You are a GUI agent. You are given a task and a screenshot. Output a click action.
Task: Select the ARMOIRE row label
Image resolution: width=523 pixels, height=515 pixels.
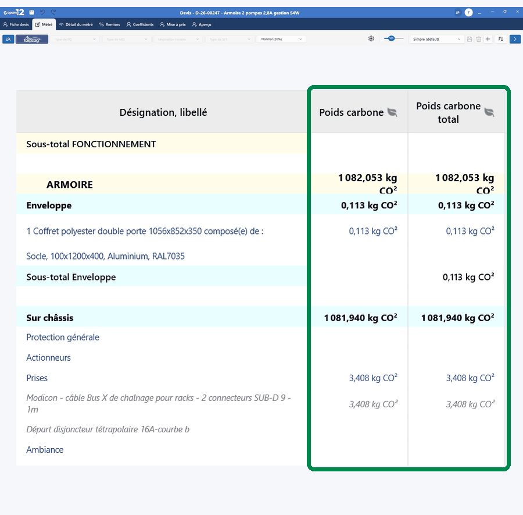point(70,184)
